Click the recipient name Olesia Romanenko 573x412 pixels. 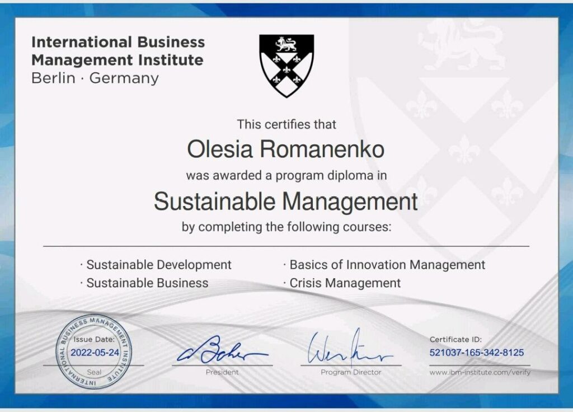coord(286,149)
